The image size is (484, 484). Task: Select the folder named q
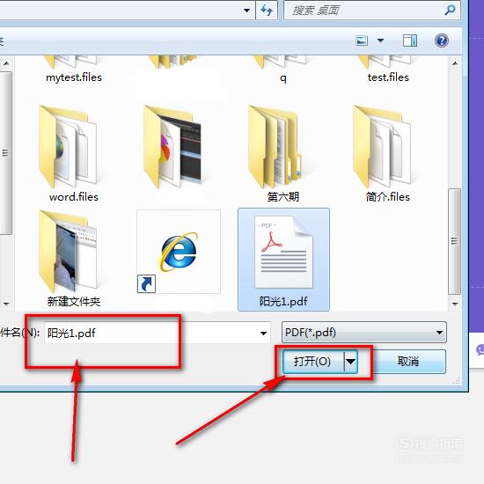click(x=282, y=70)
